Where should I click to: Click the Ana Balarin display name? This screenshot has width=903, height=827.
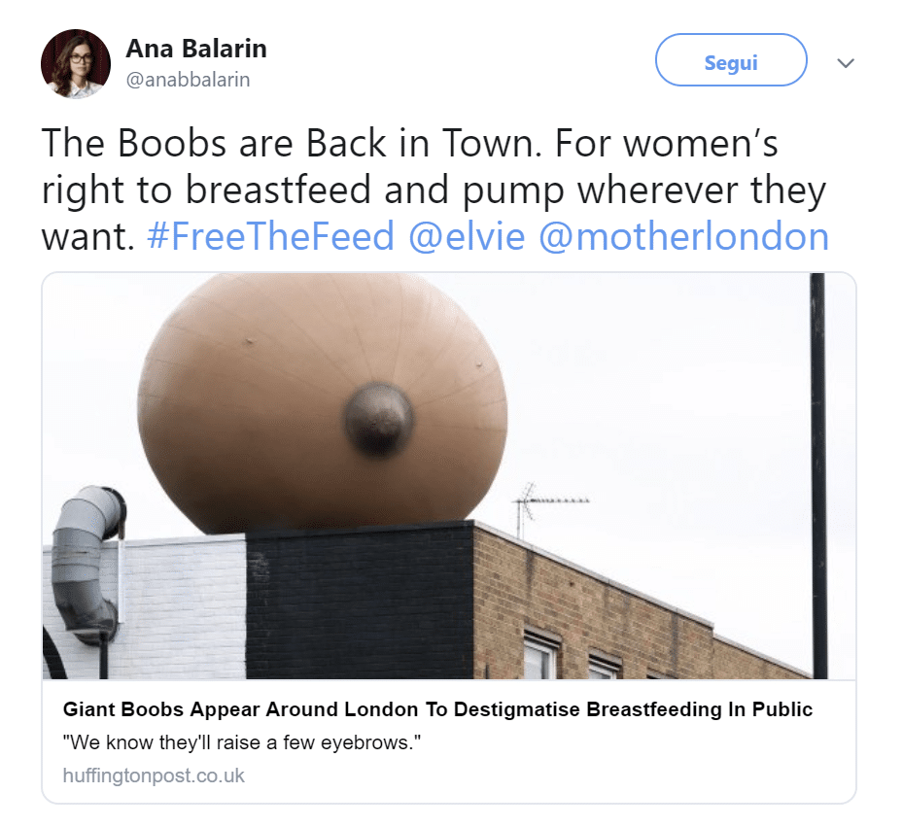tap(195, 49)
